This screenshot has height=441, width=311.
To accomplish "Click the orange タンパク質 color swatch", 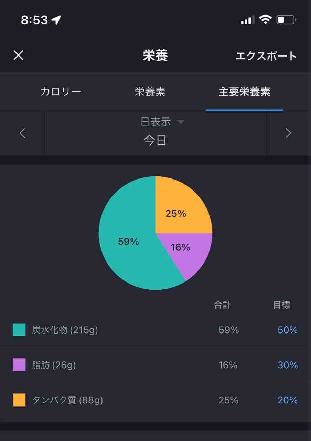I will (x=19, y=400).
